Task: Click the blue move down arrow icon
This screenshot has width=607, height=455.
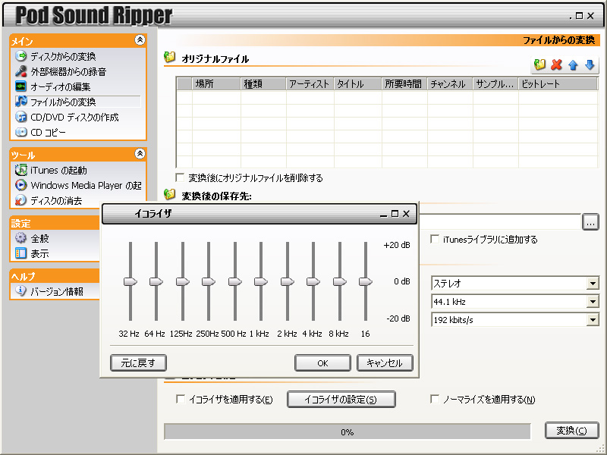Action: click(x=590, y=65)
